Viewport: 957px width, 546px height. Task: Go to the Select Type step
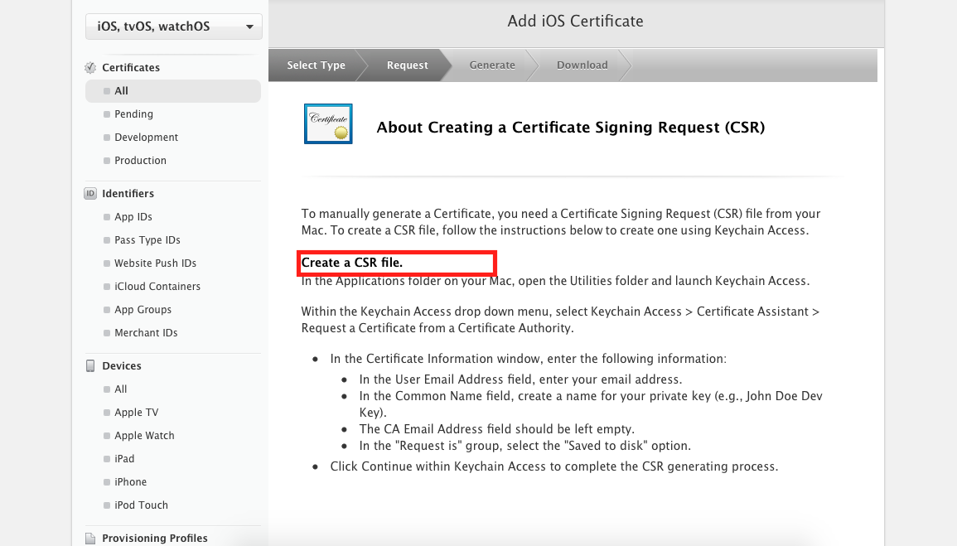point(317,65)
